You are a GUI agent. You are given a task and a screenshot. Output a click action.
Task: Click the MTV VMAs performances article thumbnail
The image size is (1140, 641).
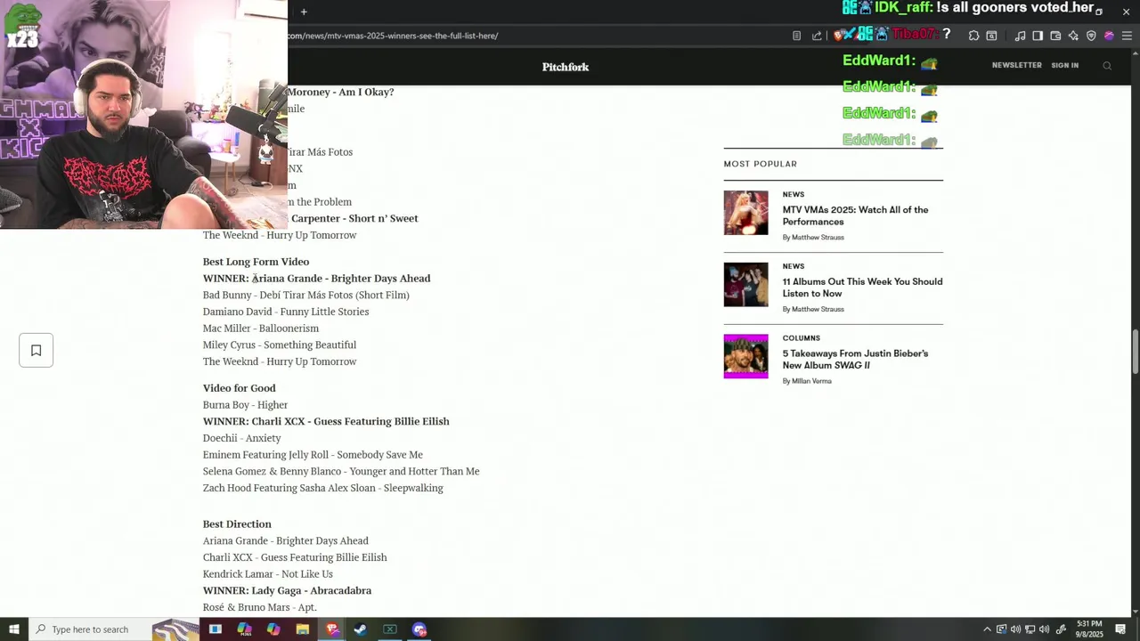point(745,213)
